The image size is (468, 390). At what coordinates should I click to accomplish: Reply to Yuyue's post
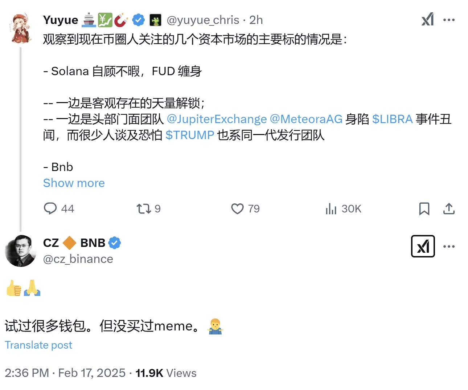(x=51, y=209)
